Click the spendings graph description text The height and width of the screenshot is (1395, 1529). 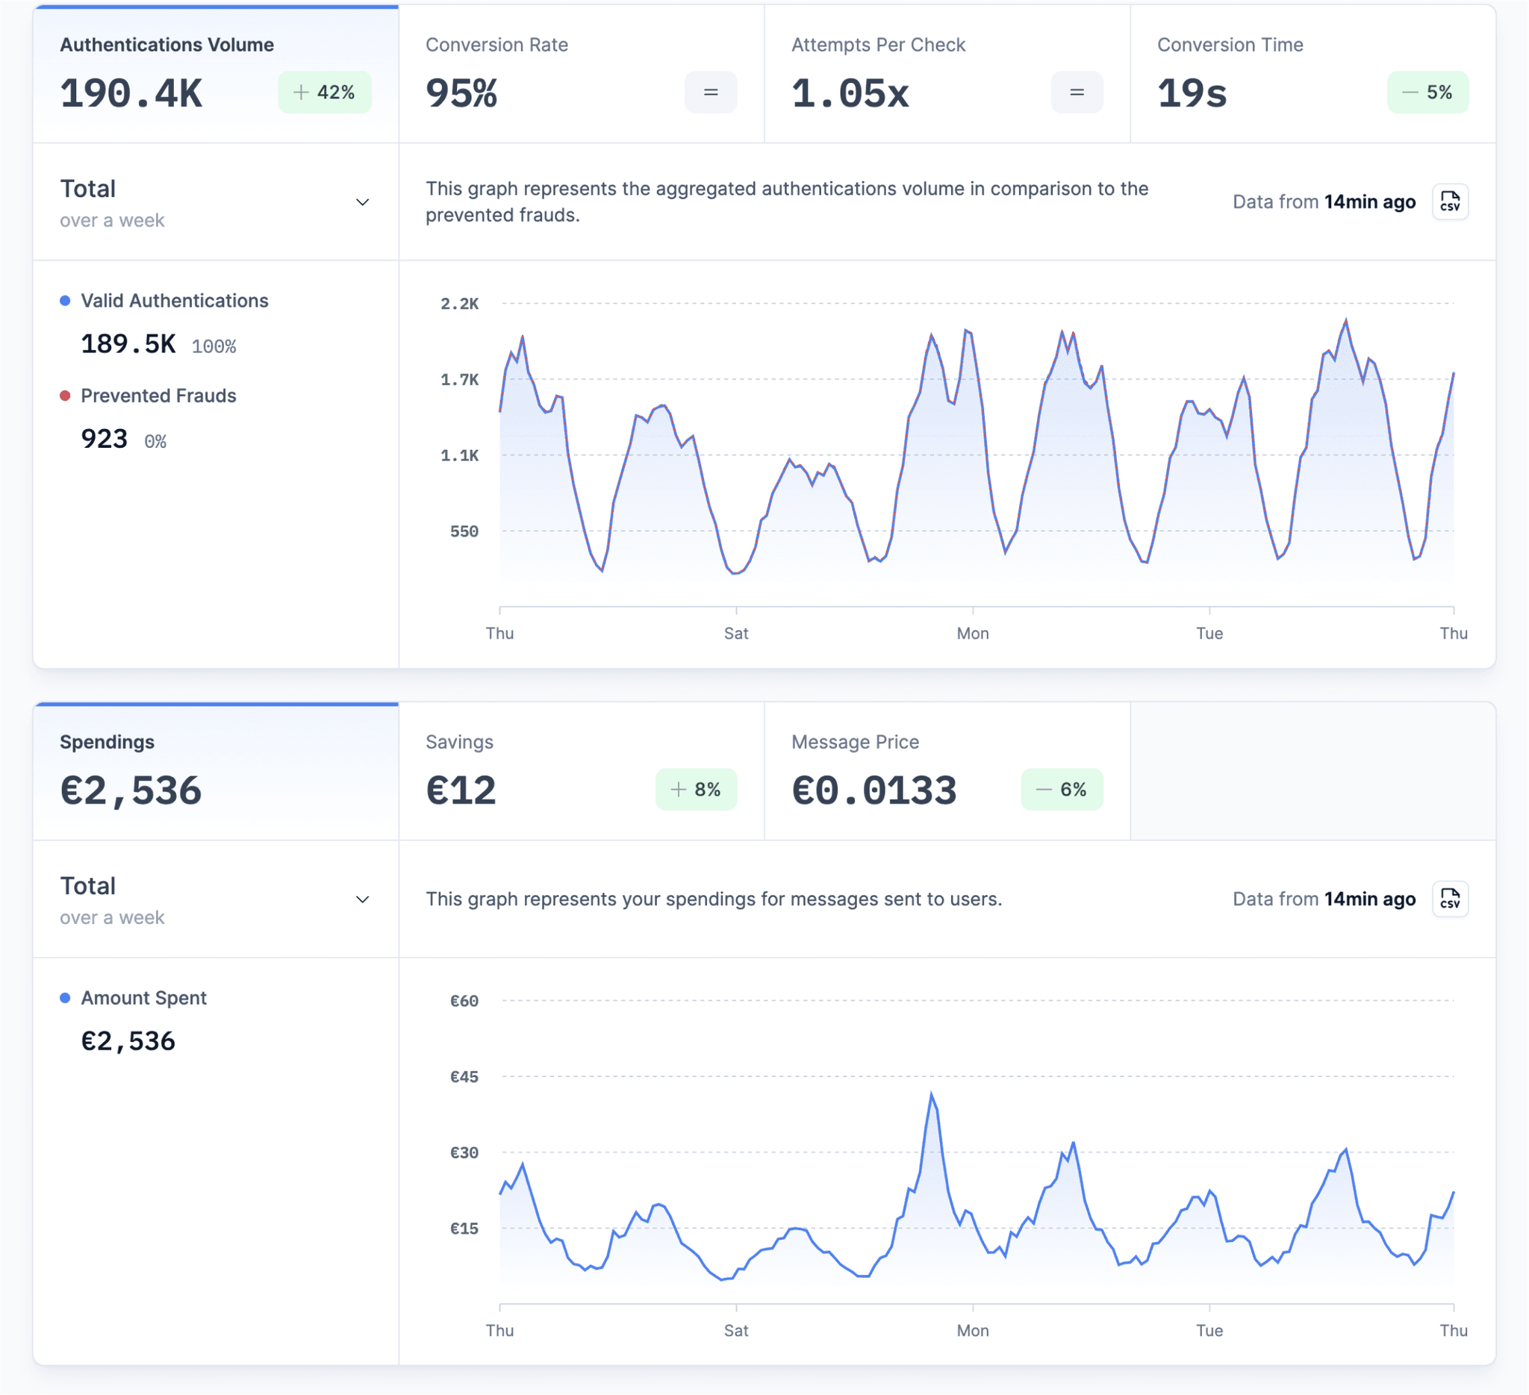(x=714, y=899)
